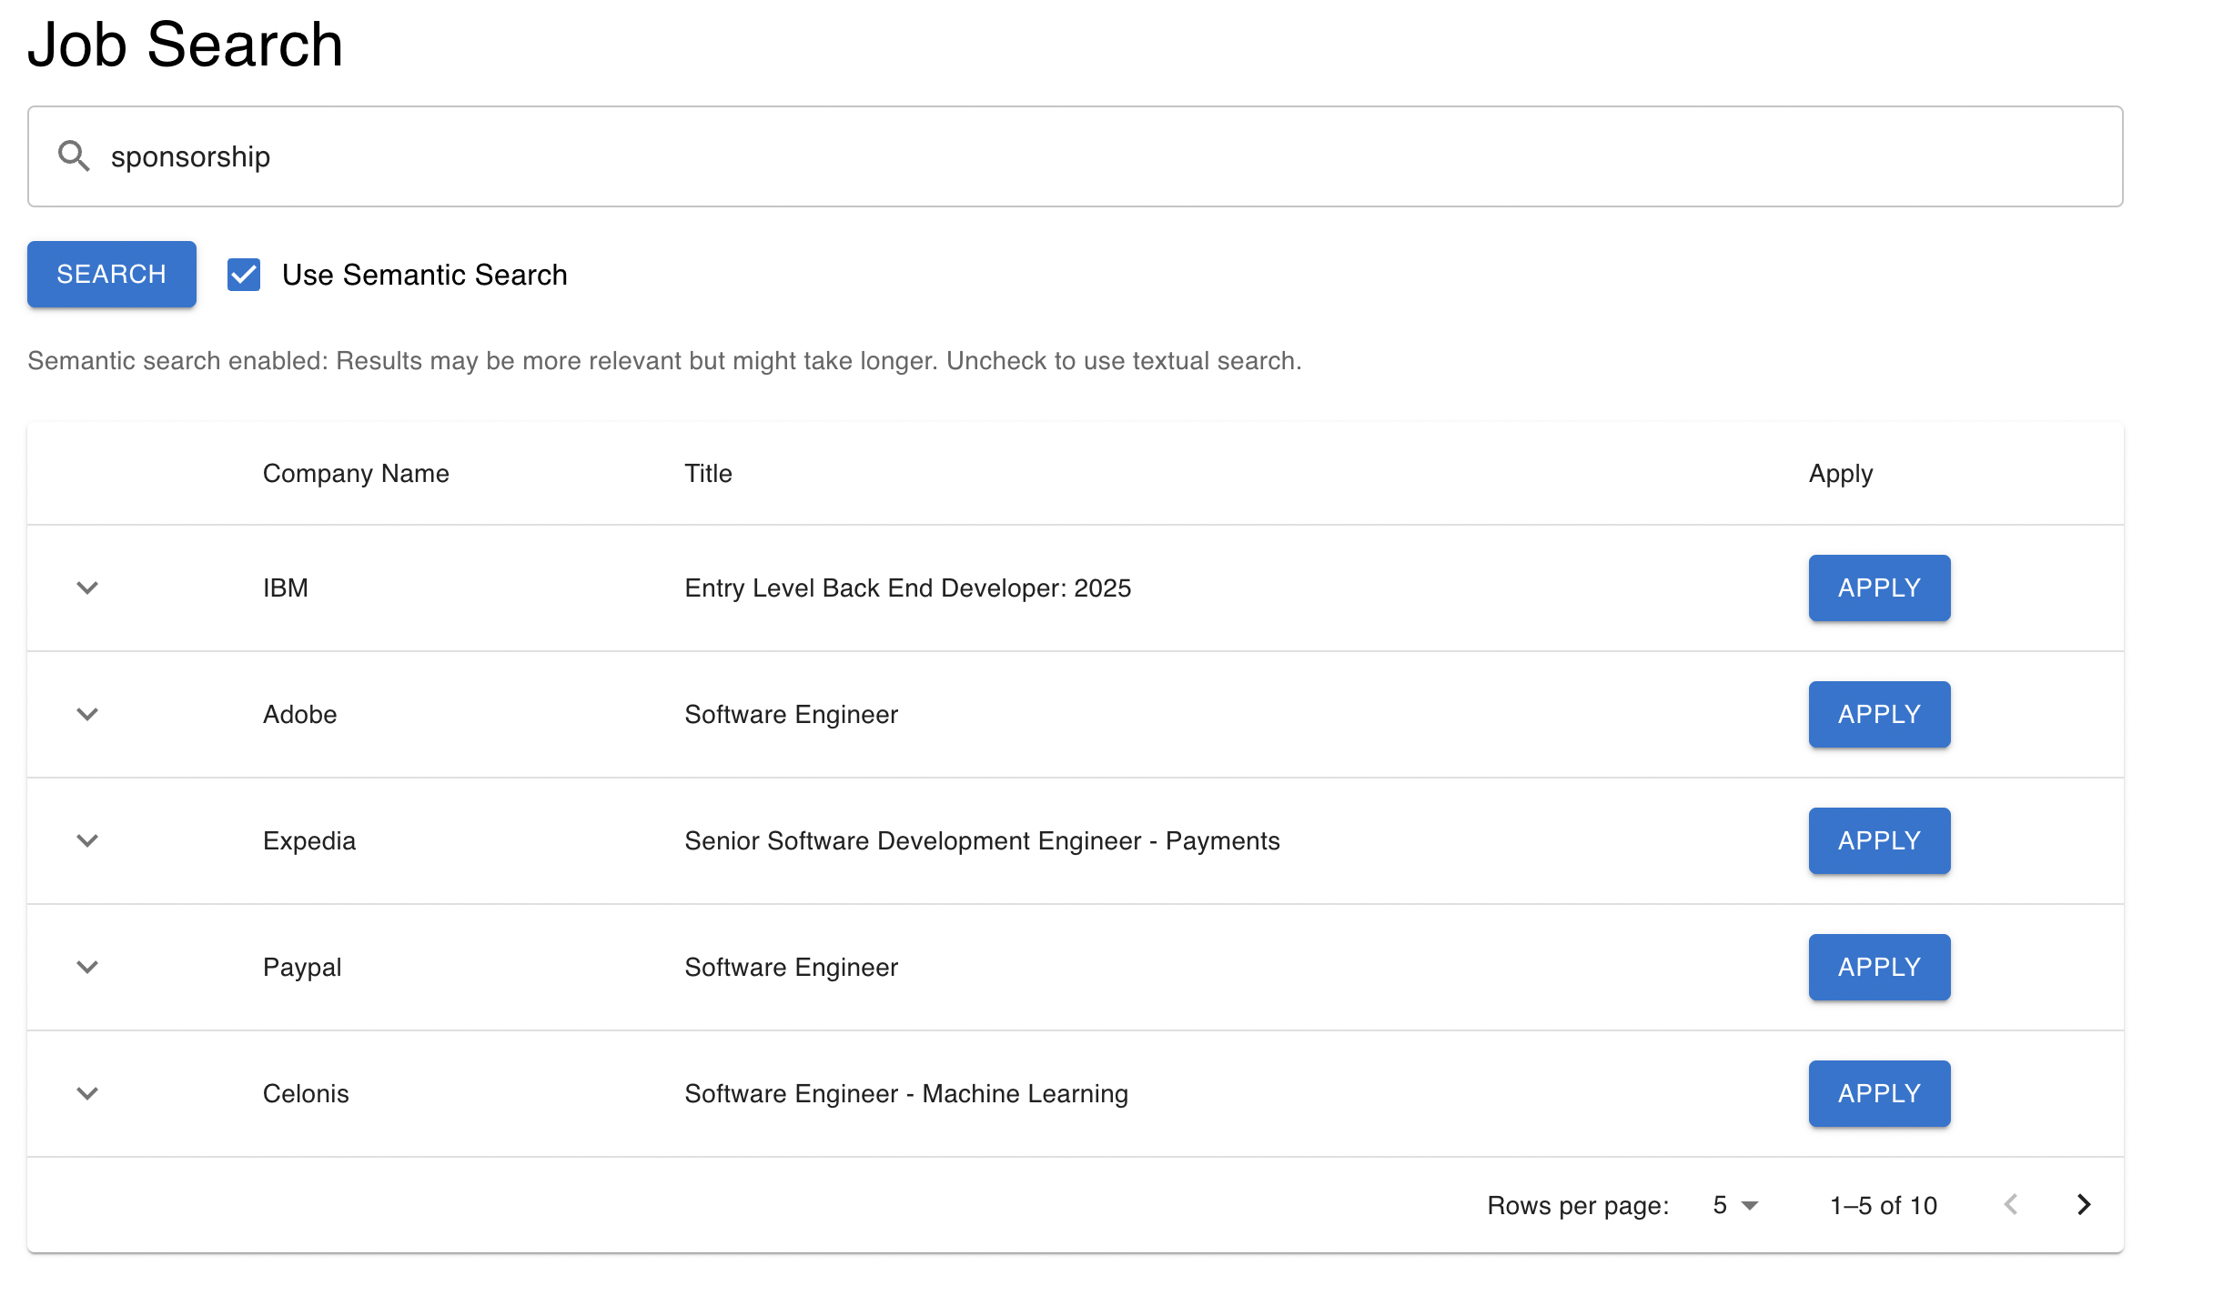The width and height of the screenshot is (2213, 1306).
Task: Expand the Paypal job row
Action: (87, 967)
